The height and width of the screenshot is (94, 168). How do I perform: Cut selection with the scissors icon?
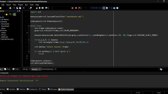click(14, 8)
